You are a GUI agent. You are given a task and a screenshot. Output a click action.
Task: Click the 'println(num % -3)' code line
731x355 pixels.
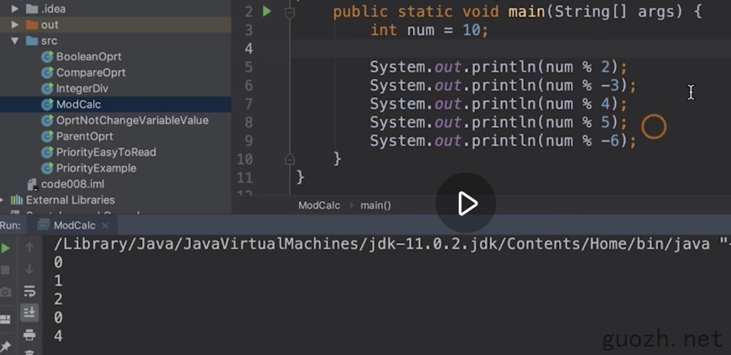[x=503, y=86]
